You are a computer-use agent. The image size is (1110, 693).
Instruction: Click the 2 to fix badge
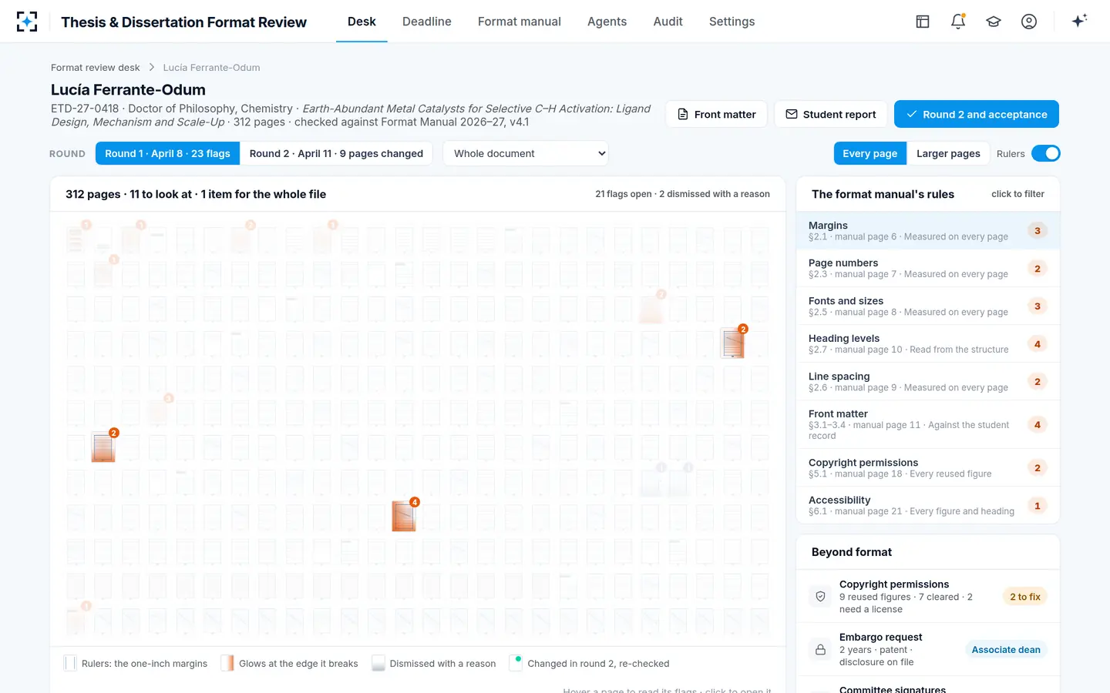pyautogui.click(x=1025, y=597)
